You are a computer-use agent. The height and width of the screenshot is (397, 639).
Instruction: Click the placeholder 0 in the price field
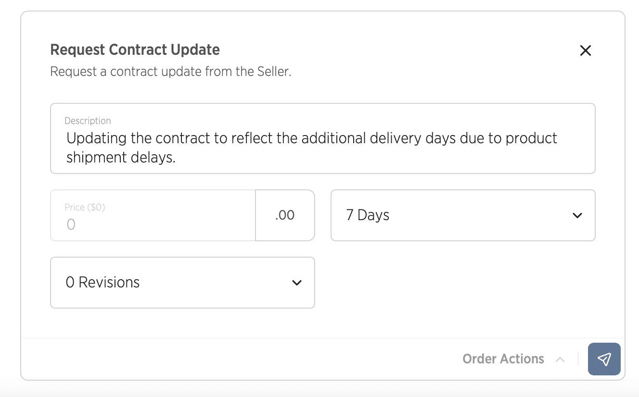pos(71,224)
